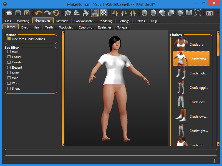This screenshot has width=222, height=166.
Task: Toggle the full symmetry icon
Action: tap(133, 13)
